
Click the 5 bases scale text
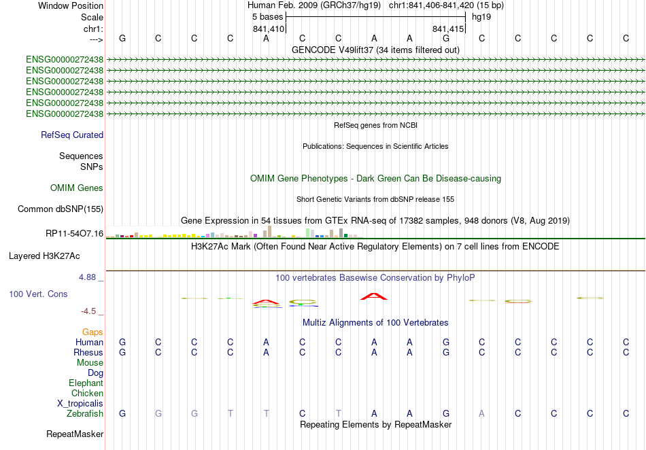tap(268, 17)
